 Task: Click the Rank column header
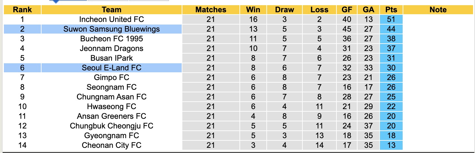pyautogui.click(x=22, y=10)
